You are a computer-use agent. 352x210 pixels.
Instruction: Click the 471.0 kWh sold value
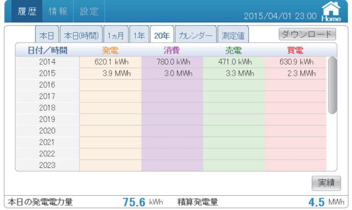pos(235,62)
